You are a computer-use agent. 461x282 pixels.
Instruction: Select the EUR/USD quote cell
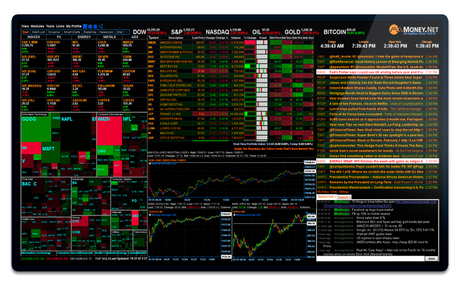click(x=59, y=47)
